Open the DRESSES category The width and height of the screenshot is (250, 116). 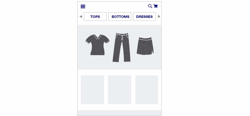(x=144, y=16)
